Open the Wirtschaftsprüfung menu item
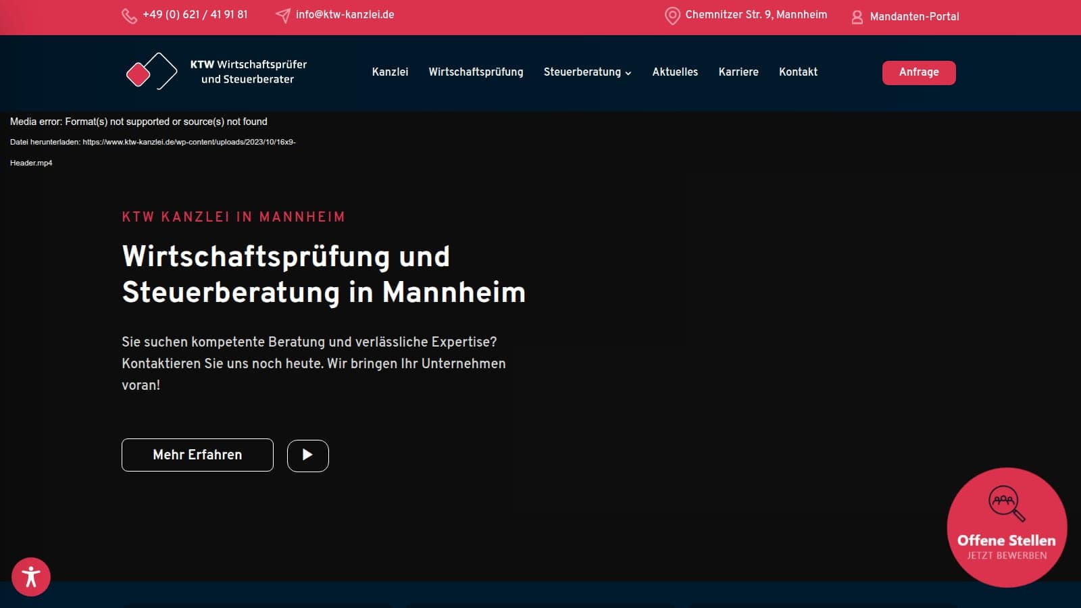Image resolution: width=1081 pixels, height=608 pixels. pyautogui.click(x=476, y=72)
